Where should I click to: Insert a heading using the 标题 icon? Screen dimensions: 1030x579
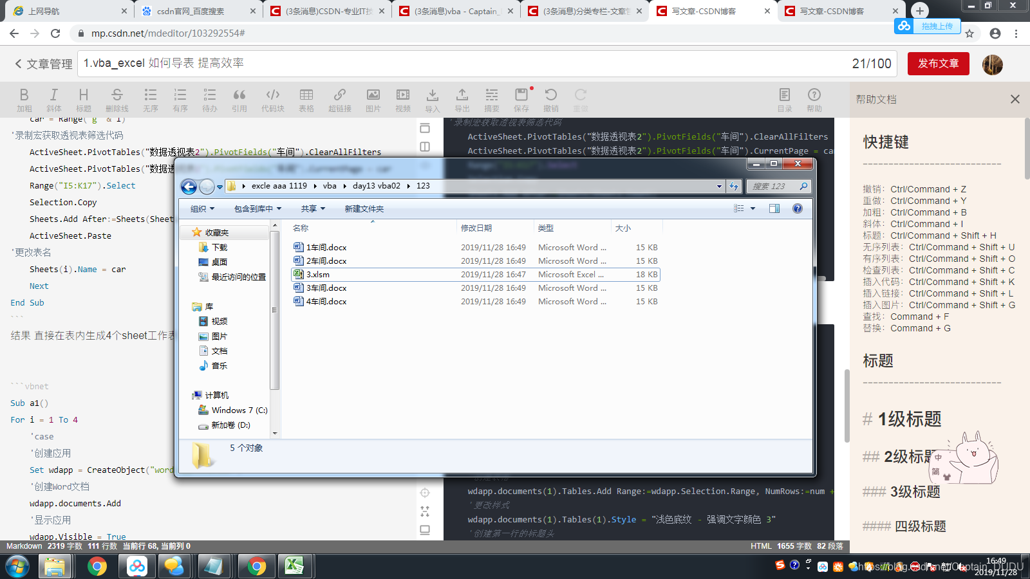point(84,100)
